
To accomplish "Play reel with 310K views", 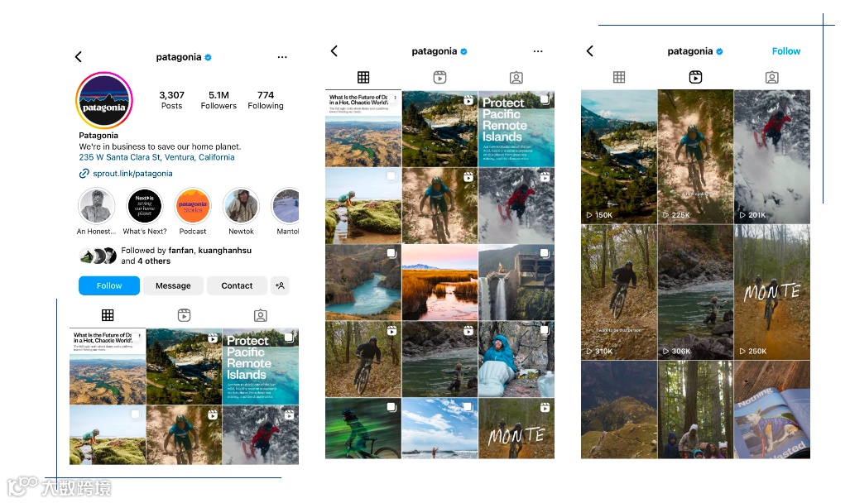I will (619, 292).
